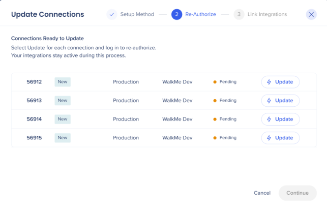
Task: Click the Update Connections dialog title
Action: tap(47, 14)
